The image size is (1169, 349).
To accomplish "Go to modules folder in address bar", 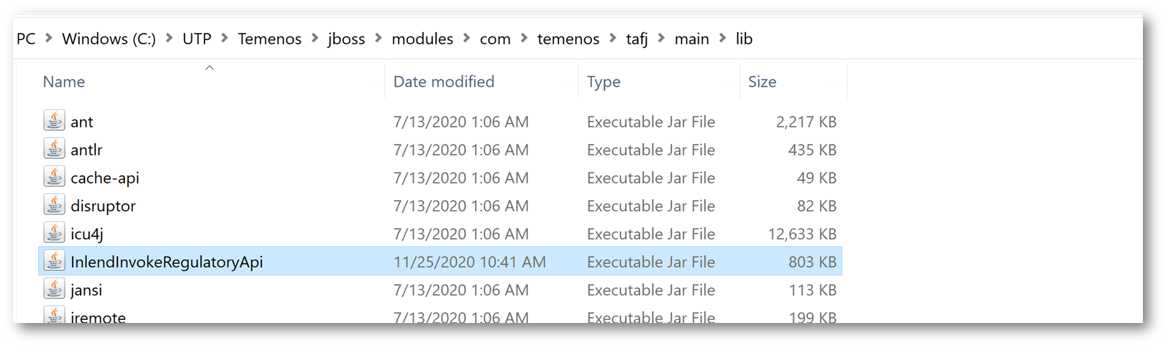I will 422,39.
